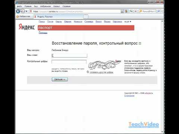Click the magnifier search button
Viewport: 179px width, 134px height.
coord(158,11)
